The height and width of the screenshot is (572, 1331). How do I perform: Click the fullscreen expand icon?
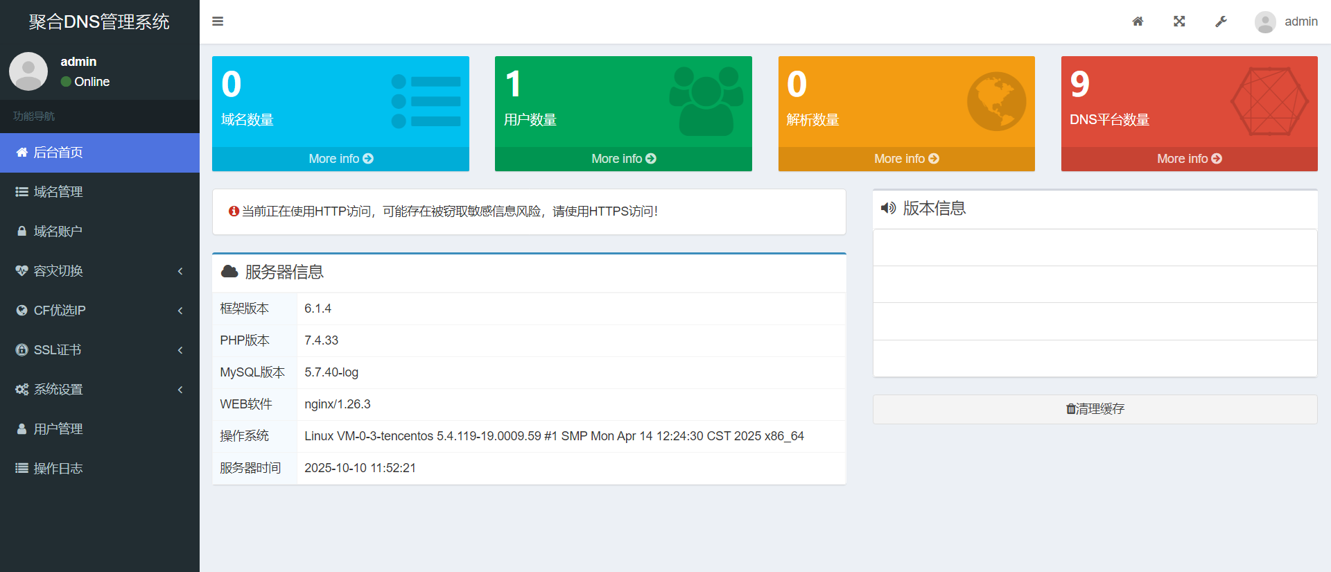(1179, 21)
